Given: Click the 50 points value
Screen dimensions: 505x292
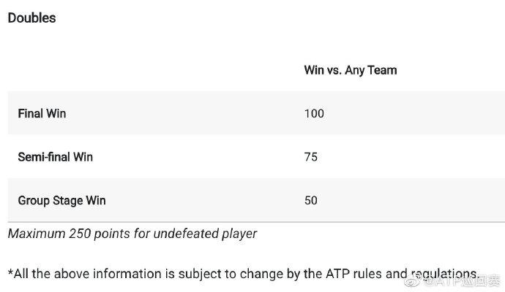Looking at the screenshot, I should (310, 199).
